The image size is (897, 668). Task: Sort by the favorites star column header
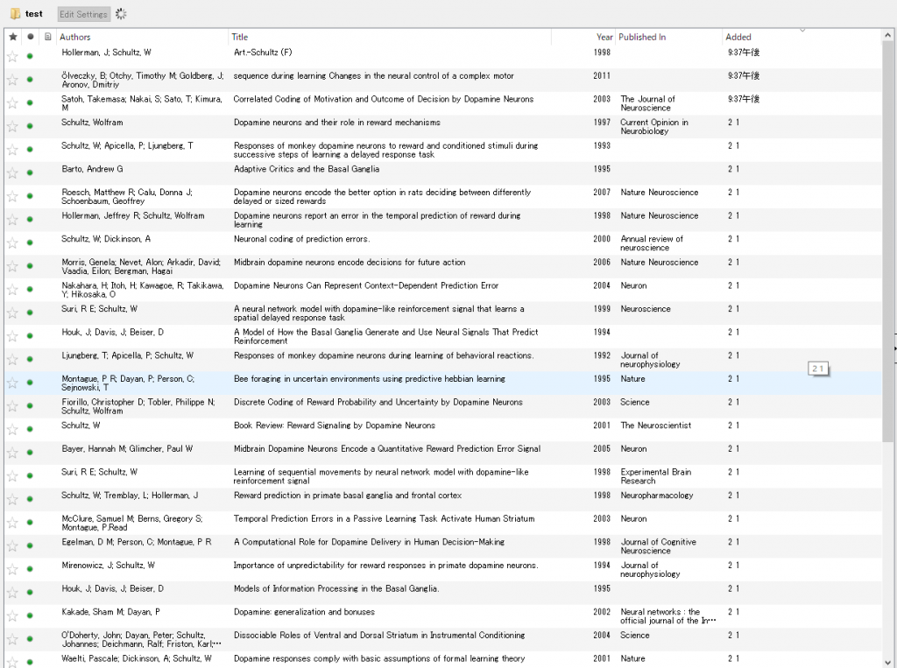coord(12,37)
